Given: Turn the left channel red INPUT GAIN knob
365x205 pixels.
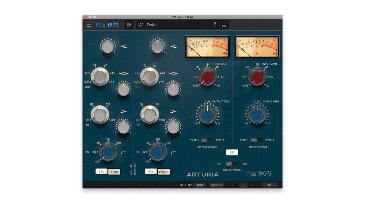Looking at the screenshot, I should [x=207, y=77].
